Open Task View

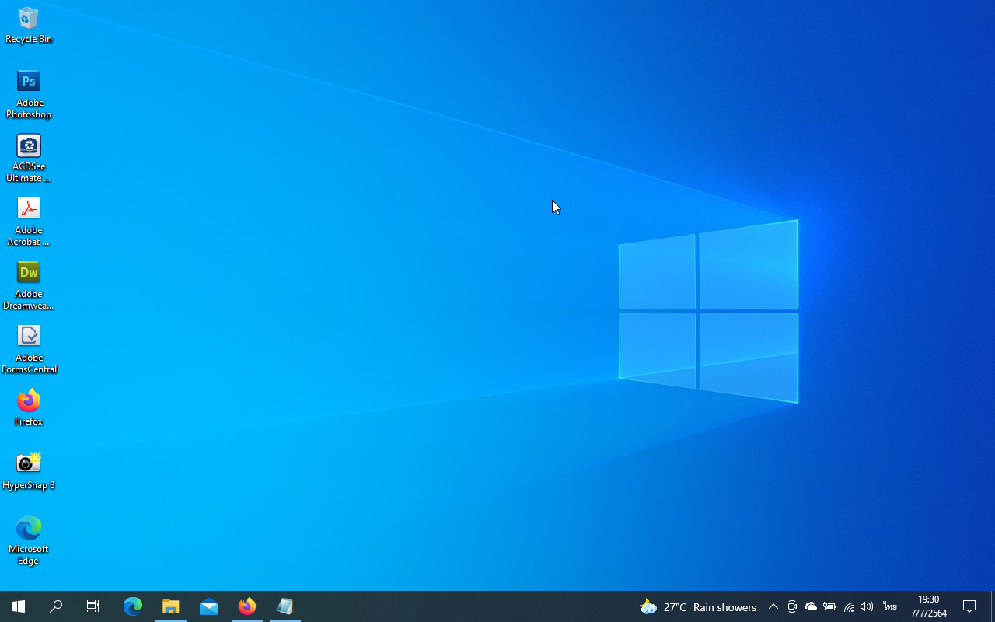tap(93, 606)
